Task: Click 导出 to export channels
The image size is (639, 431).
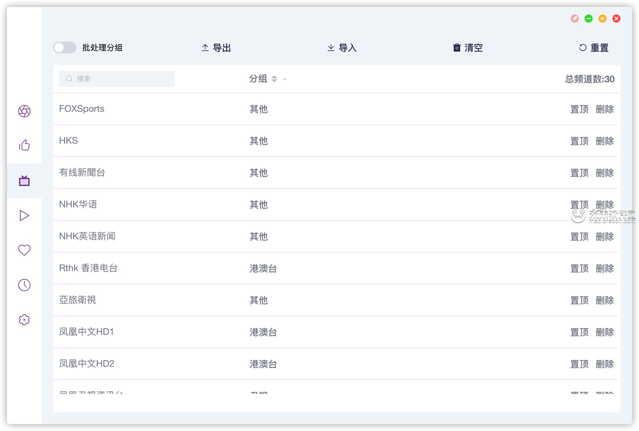Action: pos(216,48)
